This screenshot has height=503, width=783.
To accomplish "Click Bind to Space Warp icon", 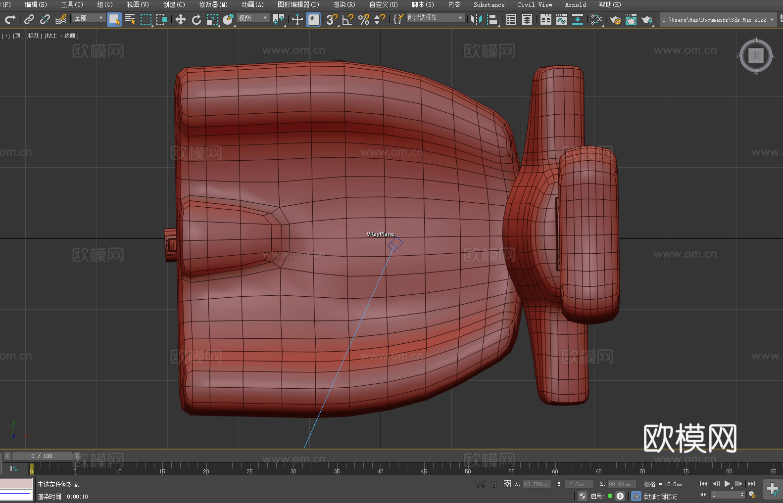I will click(x=61, y=19).
